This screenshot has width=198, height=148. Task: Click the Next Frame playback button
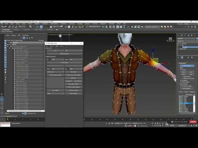coord(160,123)
